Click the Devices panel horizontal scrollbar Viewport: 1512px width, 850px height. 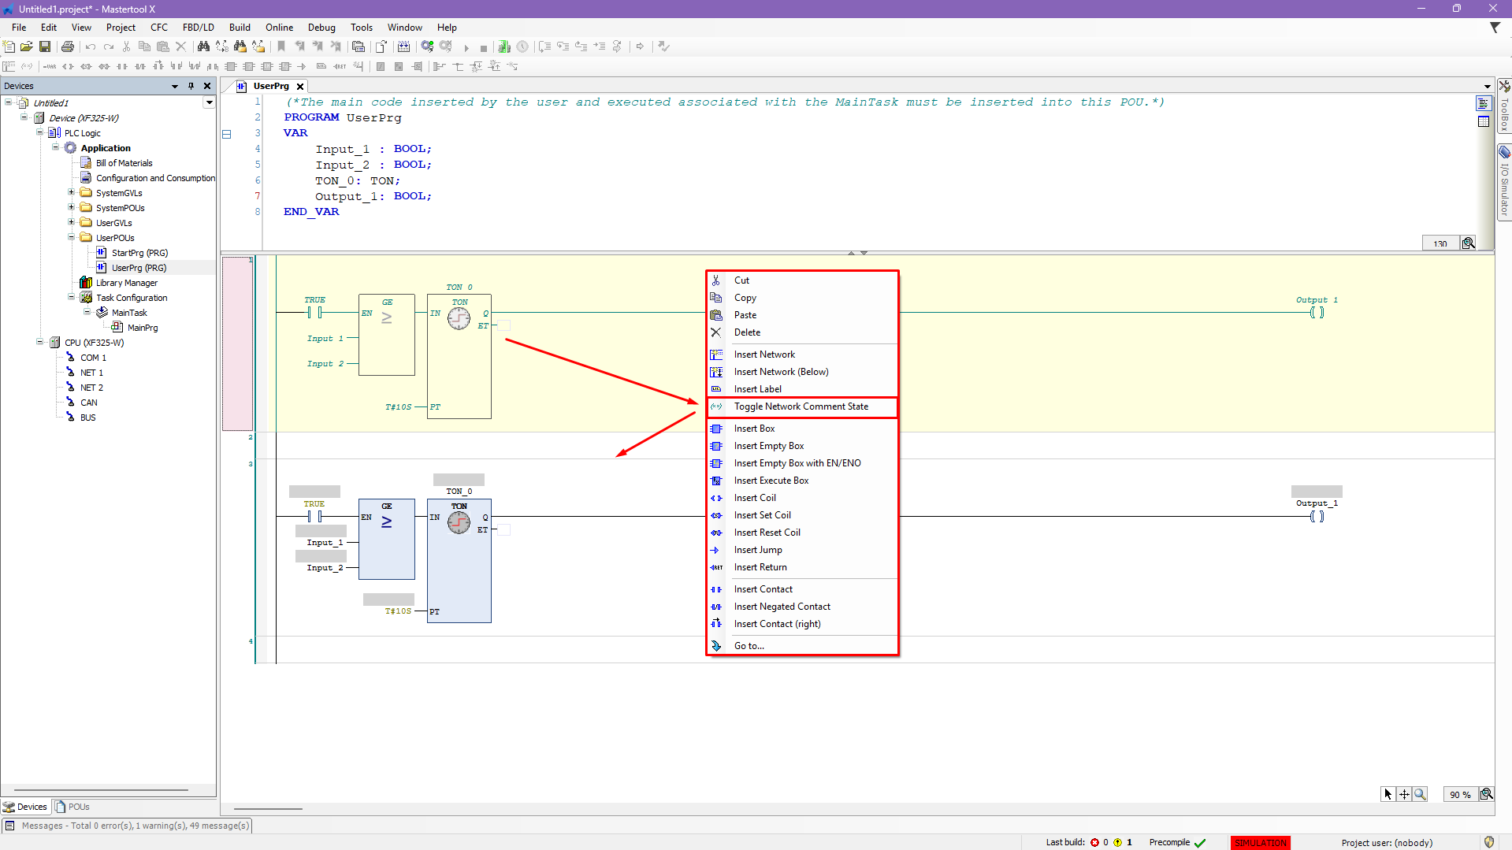(101, 789)
